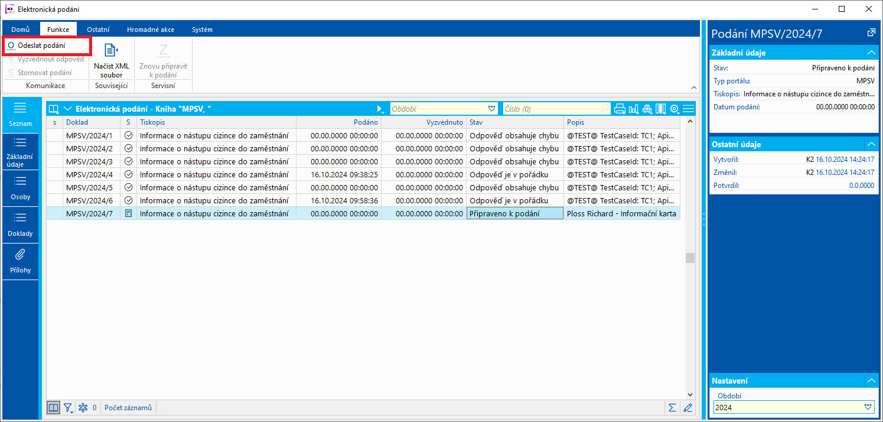The image size is (883, 422).
Task: Open Základní údaje sidebar page
Action: pyautogui.click(x=21, y=152)
